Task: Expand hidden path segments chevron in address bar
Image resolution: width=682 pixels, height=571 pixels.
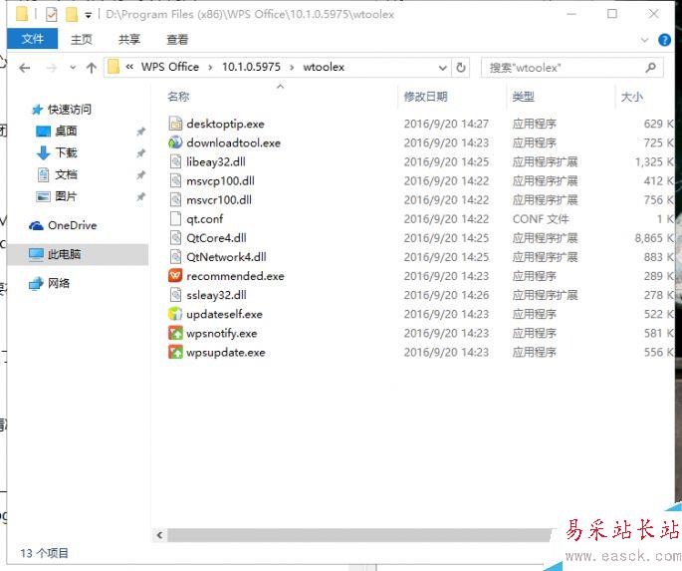Action: click(x=129, y=67)
